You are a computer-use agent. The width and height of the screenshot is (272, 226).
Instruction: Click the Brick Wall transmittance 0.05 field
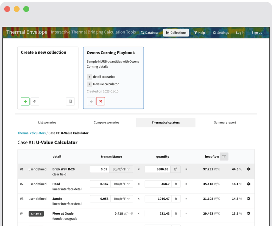tap(99, 169)
